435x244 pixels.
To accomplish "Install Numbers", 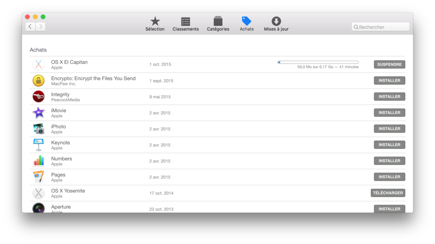I will coord(389,161).
